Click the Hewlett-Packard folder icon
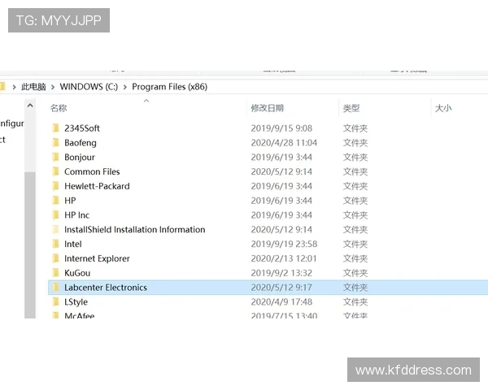This screenshot has width=488, height=390. (x=55, y=186)
